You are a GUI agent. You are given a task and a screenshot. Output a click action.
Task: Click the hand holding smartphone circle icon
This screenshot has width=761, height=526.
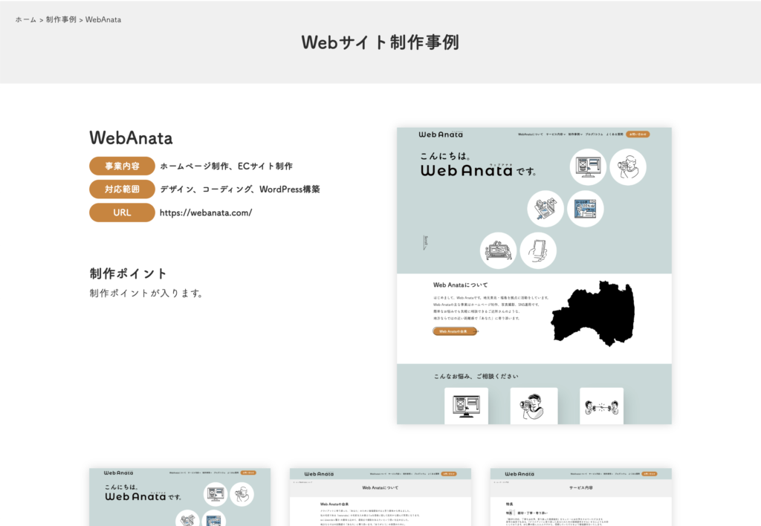(x=538, y=250)
